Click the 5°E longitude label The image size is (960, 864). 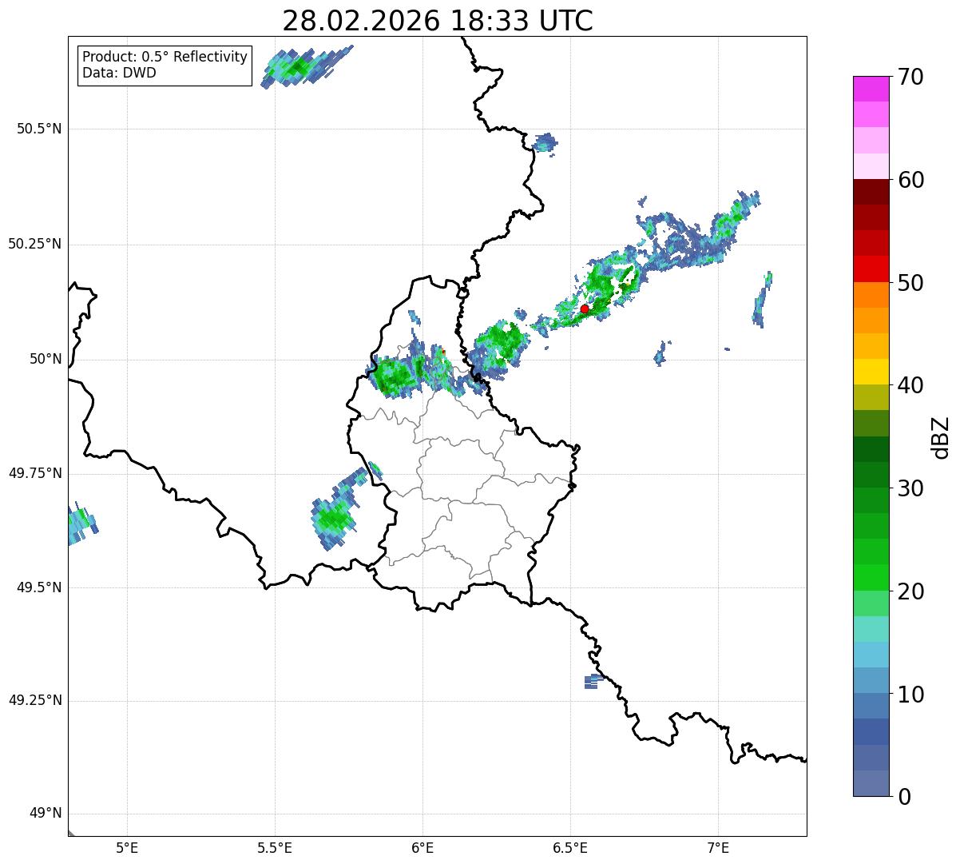127,847
